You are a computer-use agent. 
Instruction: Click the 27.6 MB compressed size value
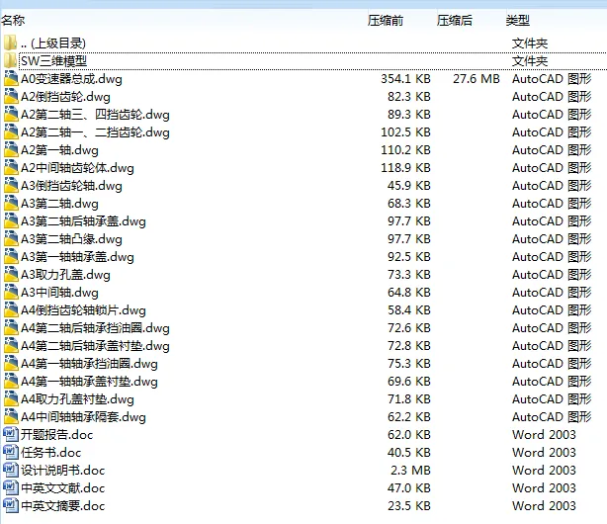click(x=477, y=79)
